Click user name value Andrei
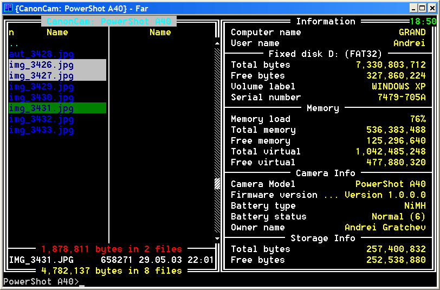Screen dimensions: 440x290 click(410, 43)
